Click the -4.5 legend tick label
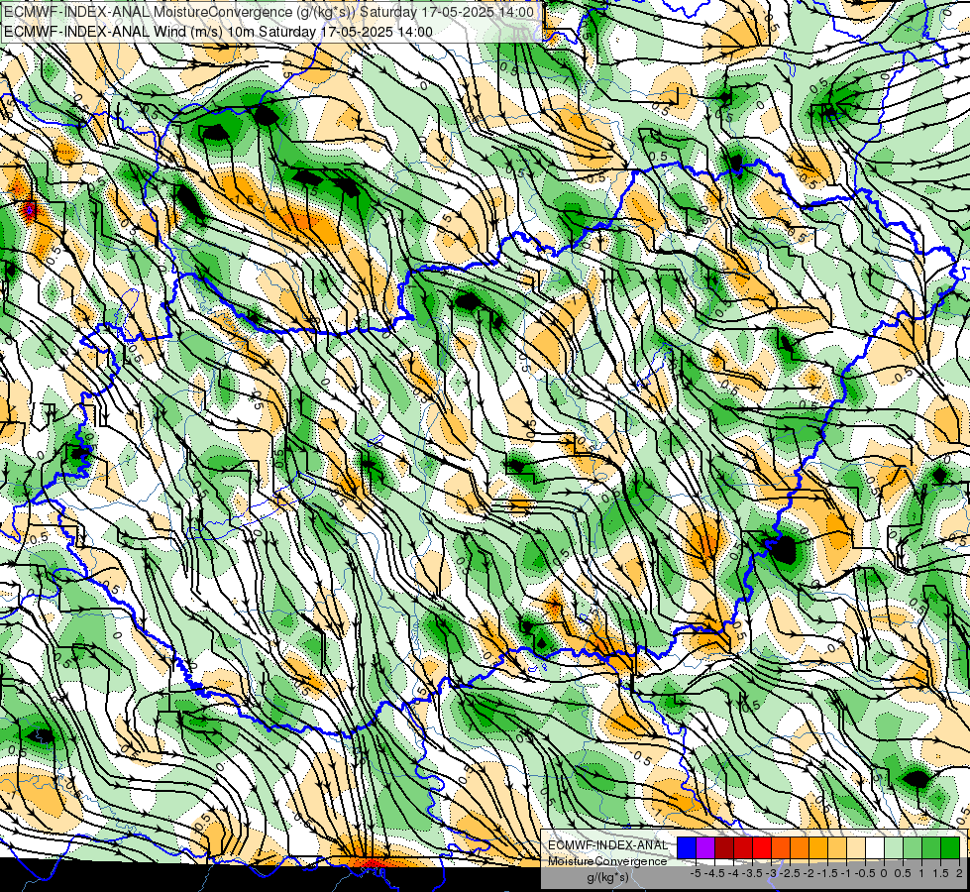970x892 pixels. click(715, 873)
